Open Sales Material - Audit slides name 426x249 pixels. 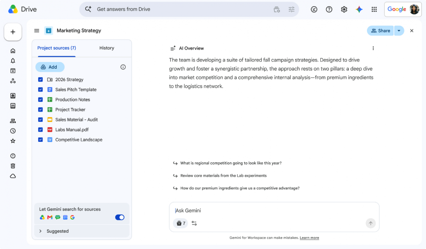(x=76, y=120)
